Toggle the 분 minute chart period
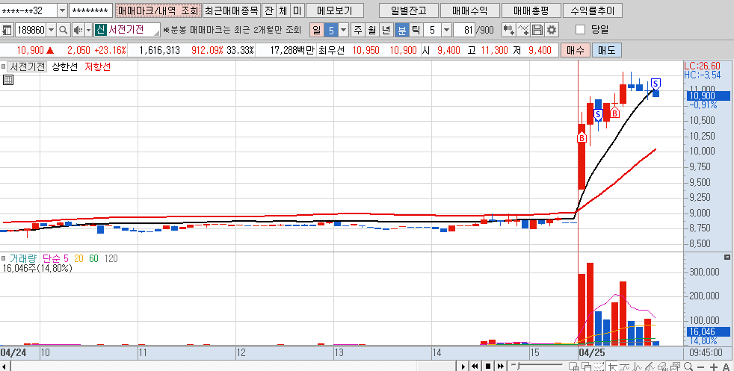734x371 pixels. coord(402,30)
